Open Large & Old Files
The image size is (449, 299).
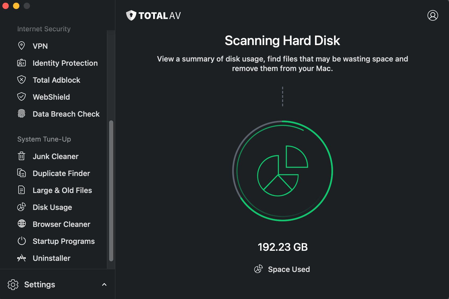[62, 190]
